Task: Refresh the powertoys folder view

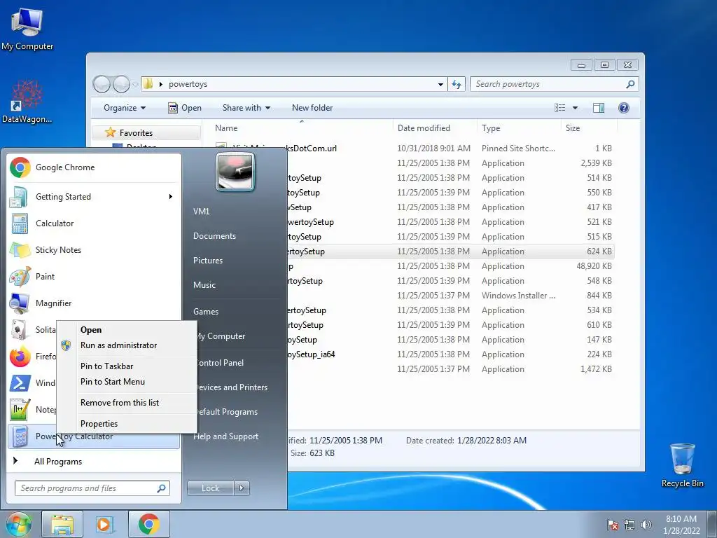Action: [x=457, y=84]
